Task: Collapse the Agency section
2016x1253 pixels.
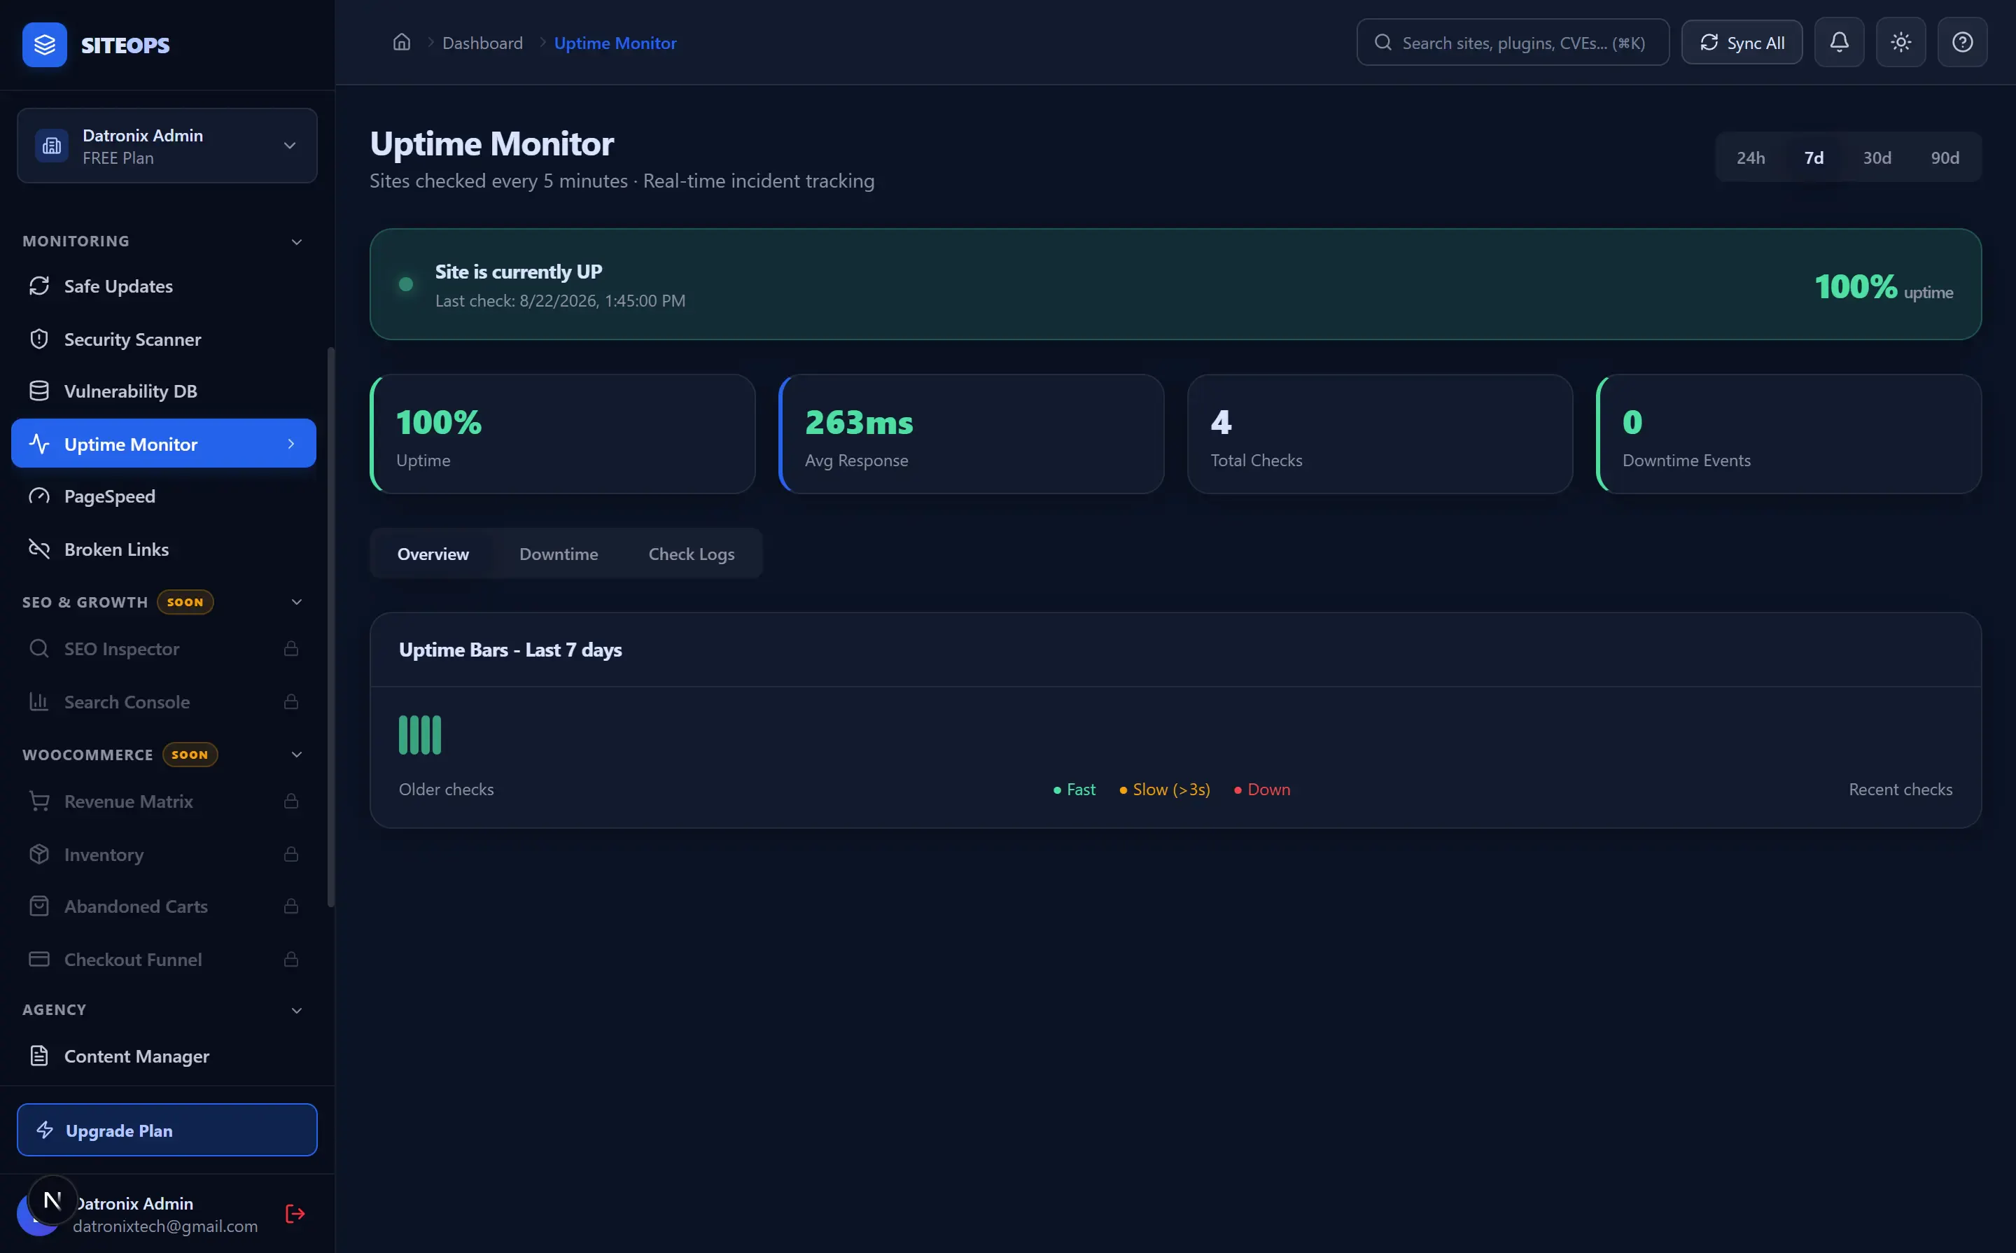Action: click(x=297, y=1010)
